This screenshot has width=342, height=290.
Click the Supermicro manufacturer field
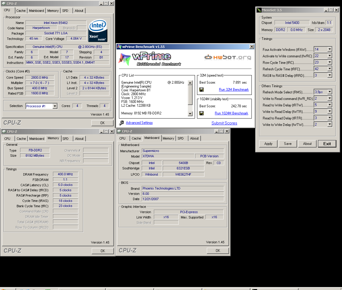pos(183,151)
